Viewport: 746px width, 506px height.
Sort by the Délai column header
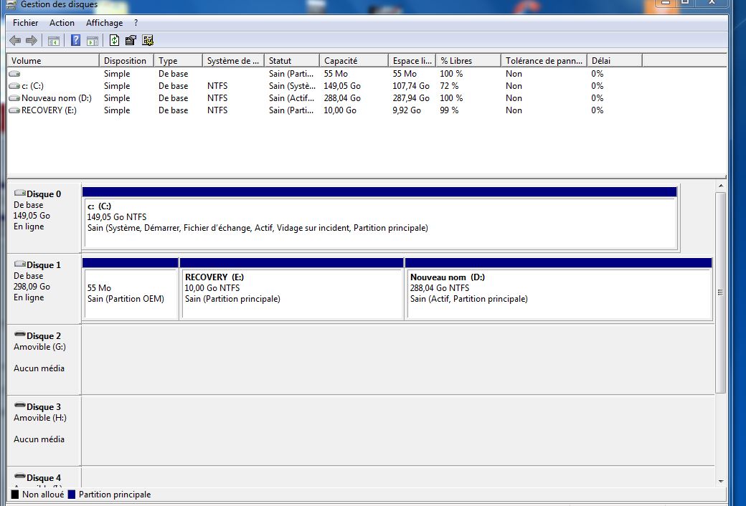pyautogui.click(x=615, y=61)
